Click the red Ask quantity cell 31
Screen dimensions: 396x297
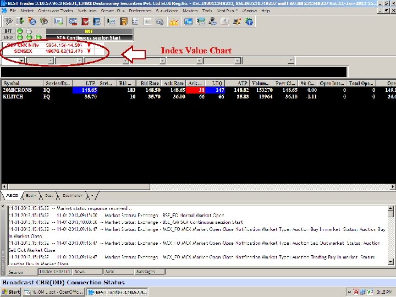[196, 90]
